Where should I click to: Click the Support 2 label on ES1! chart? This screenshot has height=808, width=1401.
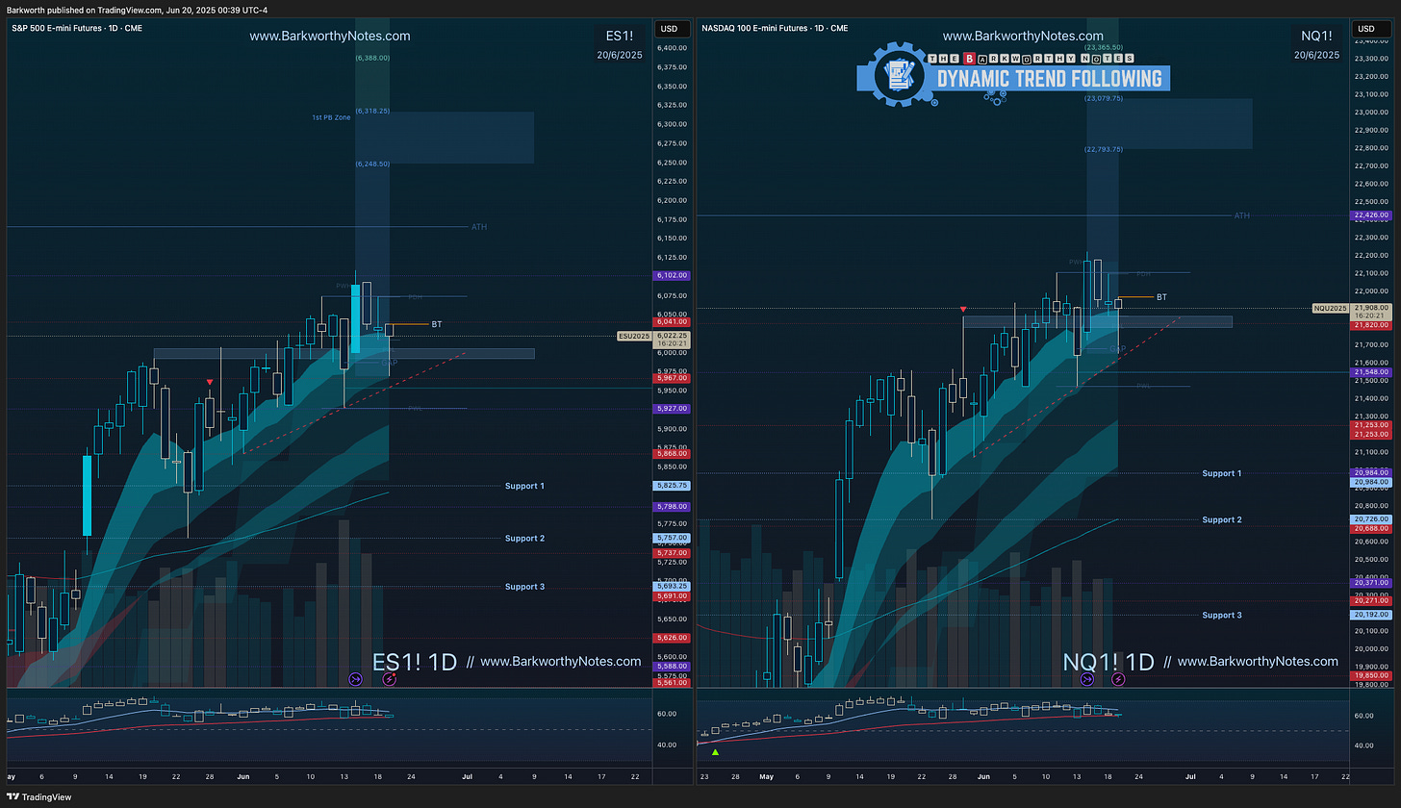coord(524,539)
